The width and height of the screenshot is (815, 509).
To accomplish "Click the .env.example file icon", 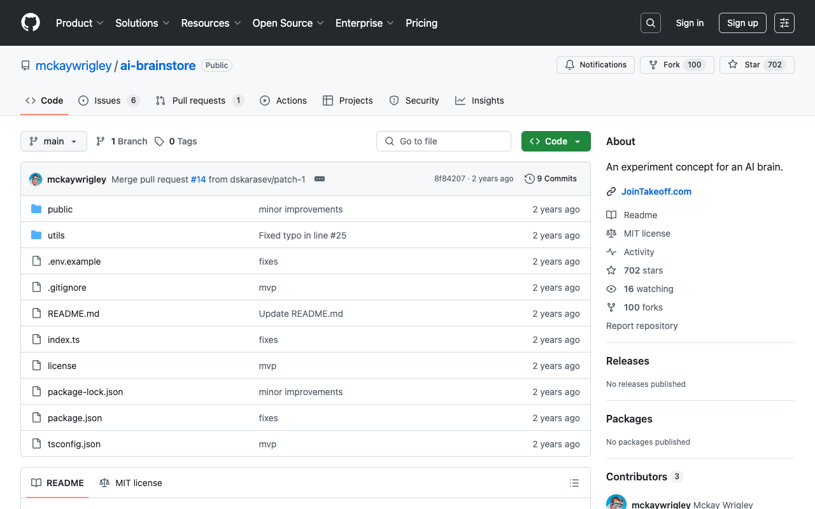I will pyautogui.click(x=36, y=261).
